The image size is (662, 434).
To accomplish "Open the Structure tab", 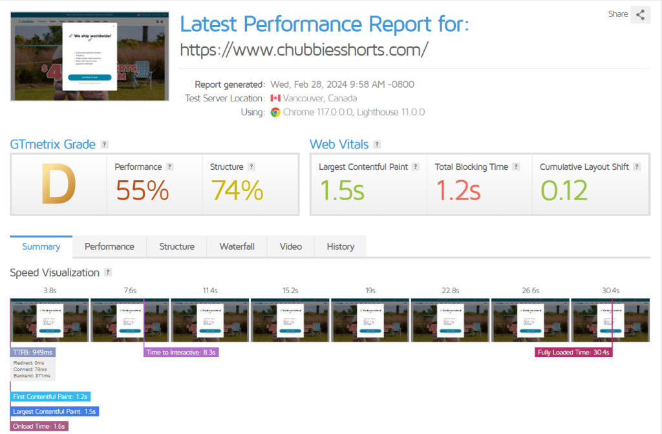I will coord(176,247).
